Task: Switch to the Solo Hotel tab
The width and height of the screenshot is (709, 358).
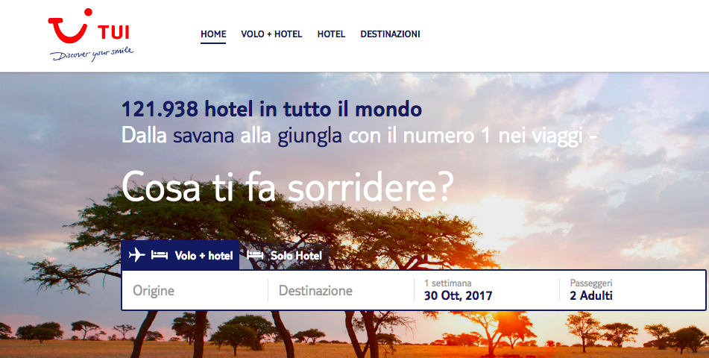Action: pos(284,255)
